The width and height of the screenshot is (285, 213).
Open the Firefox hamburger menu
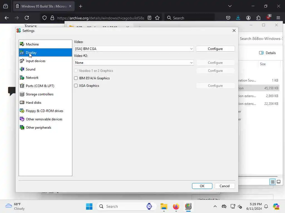(x=278, y=18)
